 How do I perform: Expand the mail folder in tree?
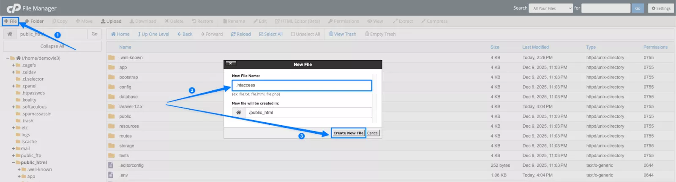point(14,149)
